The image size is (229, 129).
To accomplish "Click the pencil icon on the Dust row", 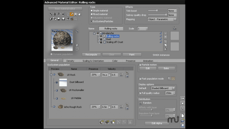I will pyautogui.click(x=161, y=39).
